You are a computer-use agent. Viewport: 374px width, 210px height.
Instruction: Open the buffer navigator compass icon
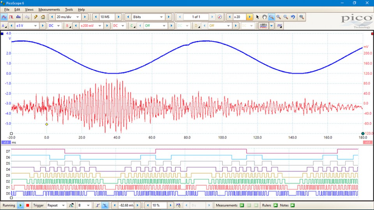[x=220, y=17]
